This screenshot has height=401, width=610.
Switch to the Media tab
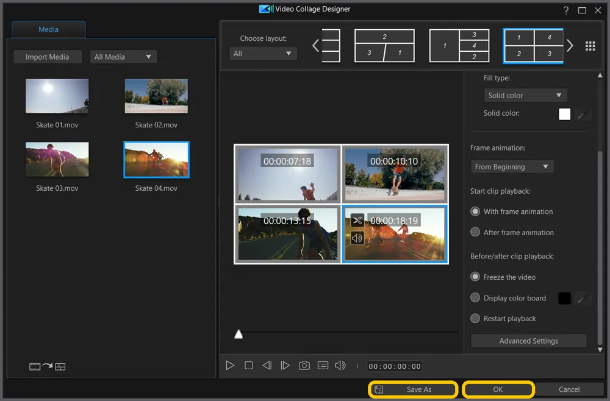coord(49,29)
